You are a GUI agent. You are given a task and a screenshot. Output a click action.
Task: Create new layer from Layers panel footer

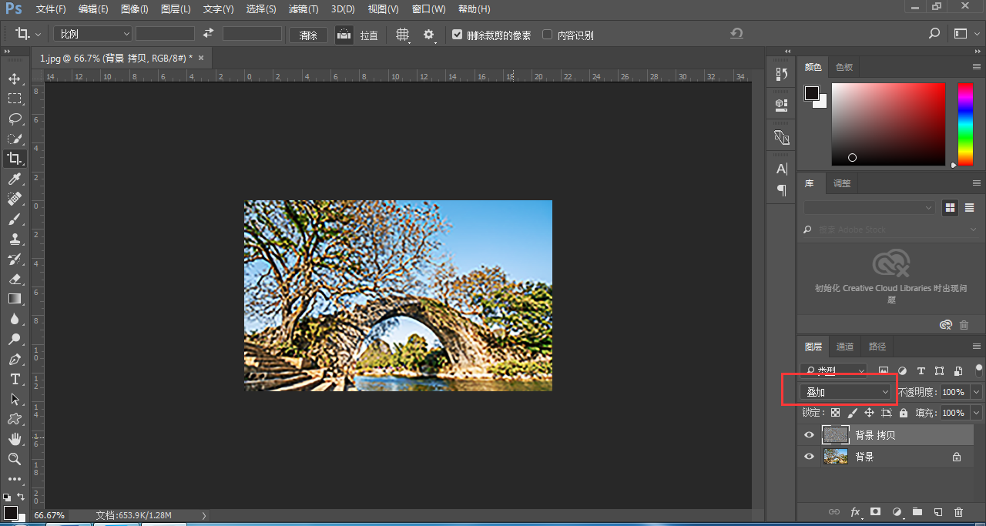[x=937, y=511]
